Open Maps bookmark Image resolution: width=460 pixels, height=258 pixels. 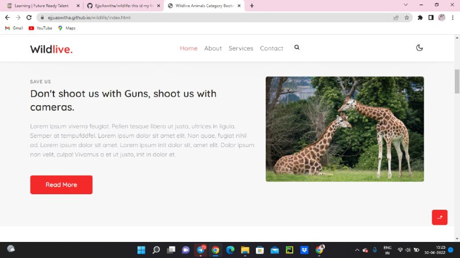click(x=67, y=28)
